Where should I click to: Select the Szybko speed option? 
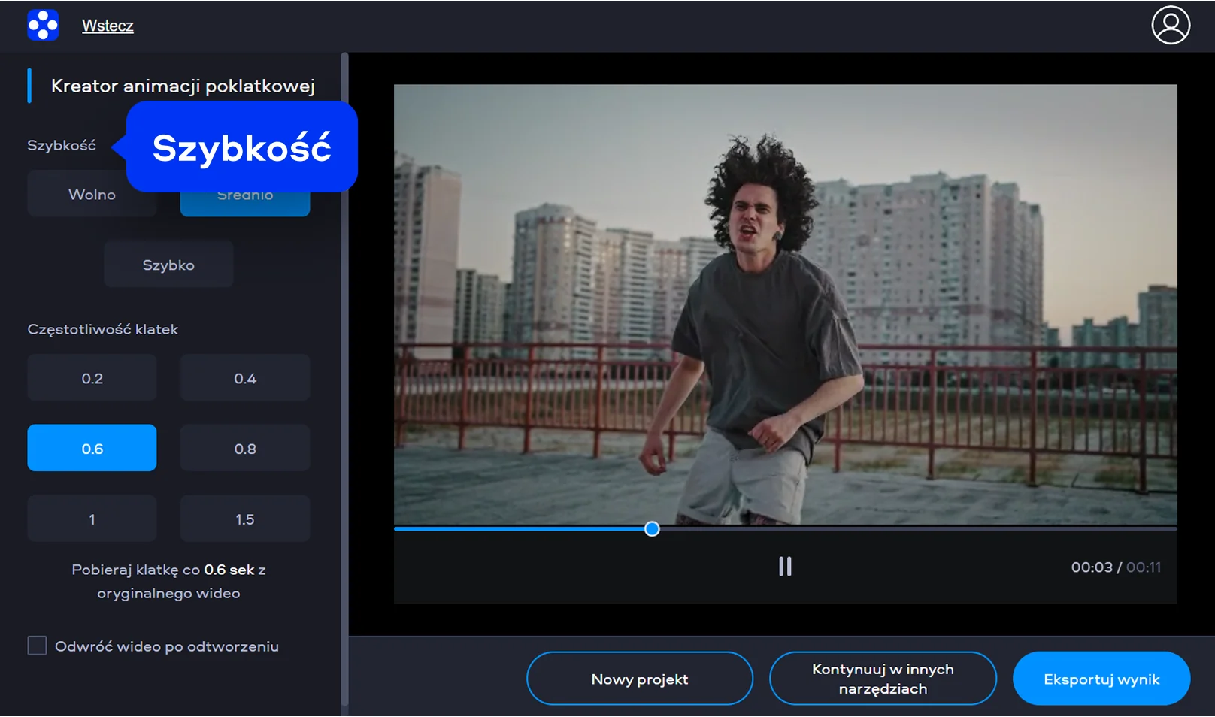pyautogui.click(x=168, y=265)
